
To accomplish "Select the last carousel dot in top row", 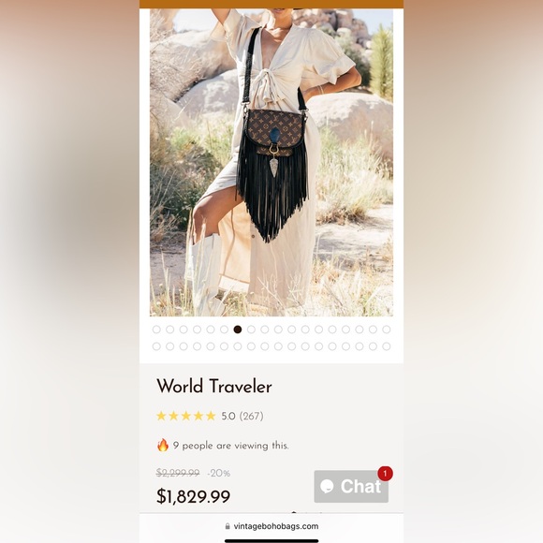I will coord(387,330).
